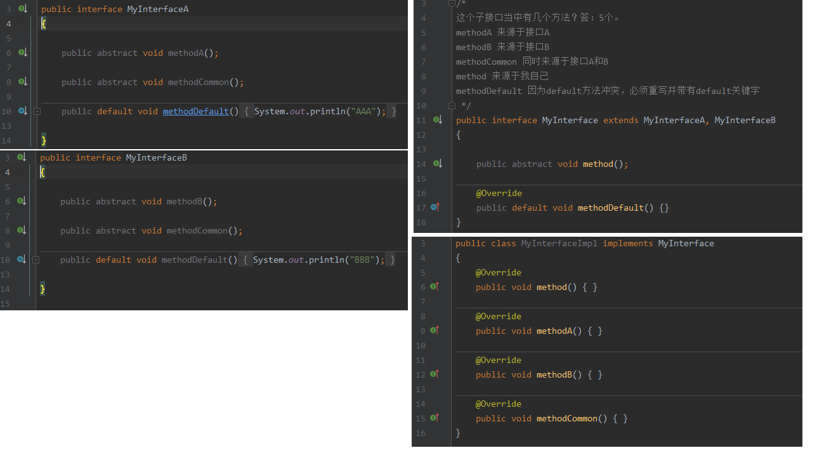The width and height of the screenshot is (817, 462).
Task: Click implemented gutter icon beside abstract method() in MyInterface
Action: 437,164
